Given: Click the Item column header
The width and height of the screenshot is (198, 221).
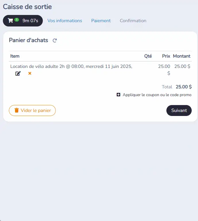Looking at the screenshot, I should point(15,56).
